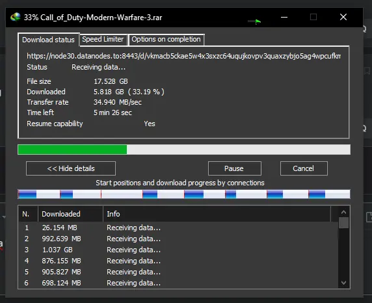The width and height of the screenshot is (372, 303).
Task: Select connection row with 876.155 MB
Action: (178, 261)
